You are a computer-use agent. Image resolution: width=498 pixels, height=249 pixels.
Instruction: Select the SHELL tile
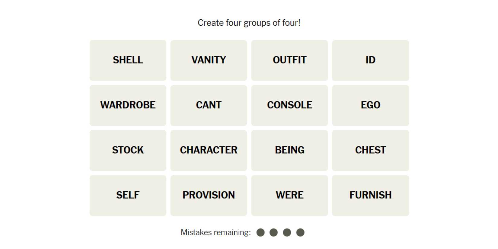tap(128, 60)
